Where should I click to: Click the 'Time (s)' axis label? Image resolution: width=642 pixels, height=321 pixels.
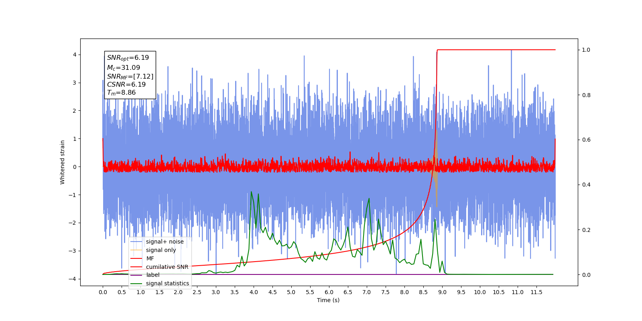328,300
